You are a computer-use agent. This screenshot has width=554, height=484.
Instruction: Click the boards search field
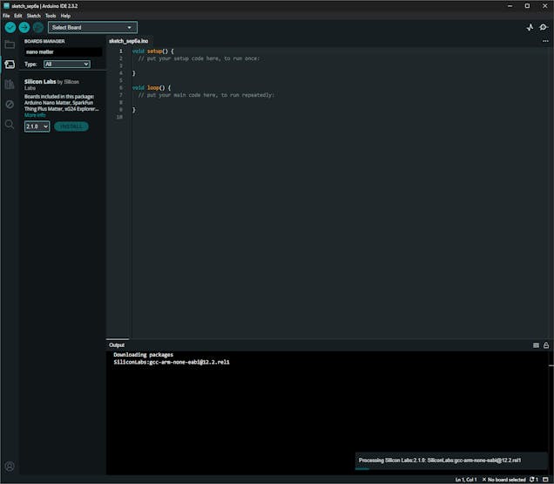pos(63,51)
